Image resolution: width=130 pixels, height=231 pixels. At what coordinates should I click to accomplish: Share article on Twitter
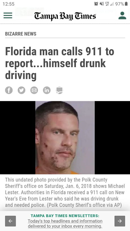21,90
